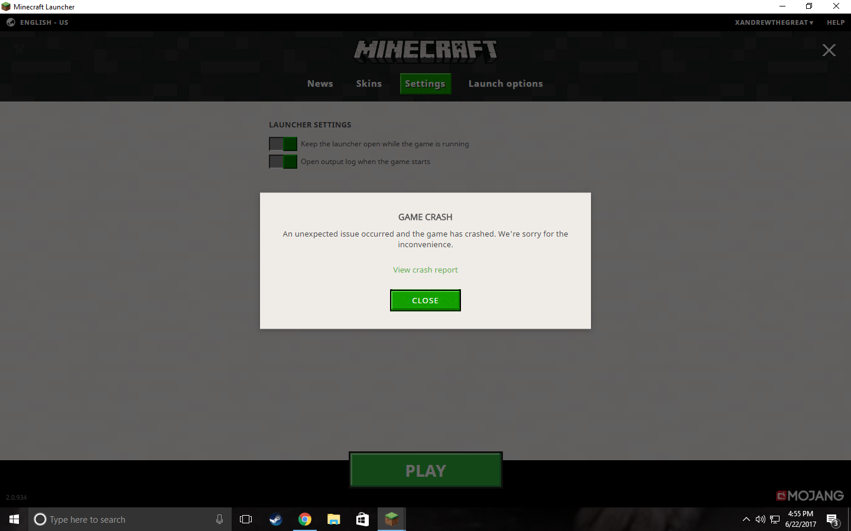Open Task View on the taskbar
Screen dimensions: 851x531
(246, 519)
